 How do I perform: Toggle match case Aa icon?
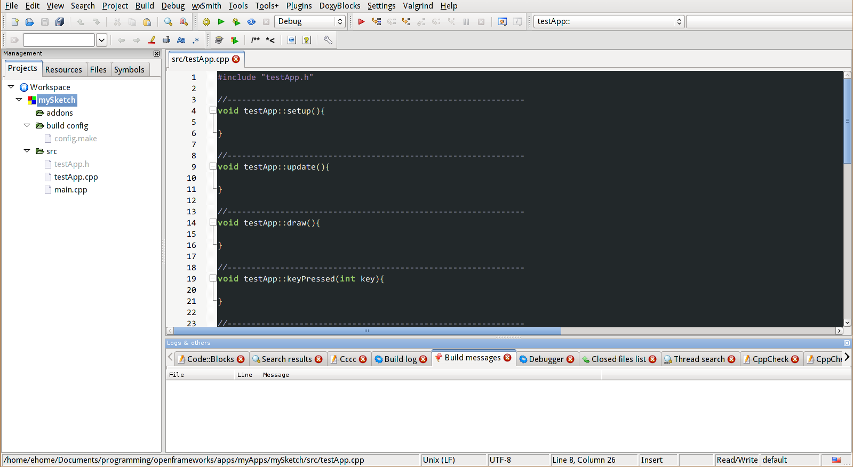point(181,40)
